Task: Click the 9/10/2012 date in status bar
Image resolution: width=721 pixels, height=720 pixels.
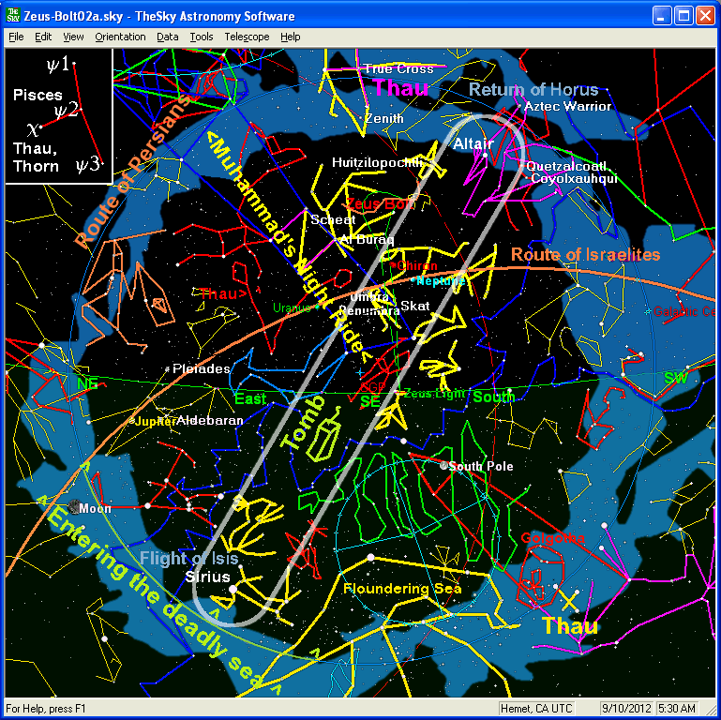Action: [x=628, y=708]
